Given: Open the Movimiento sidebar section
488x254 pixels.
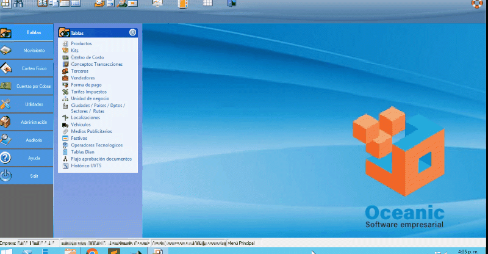Looking at the screenshot, I should [x=34, y=50].
